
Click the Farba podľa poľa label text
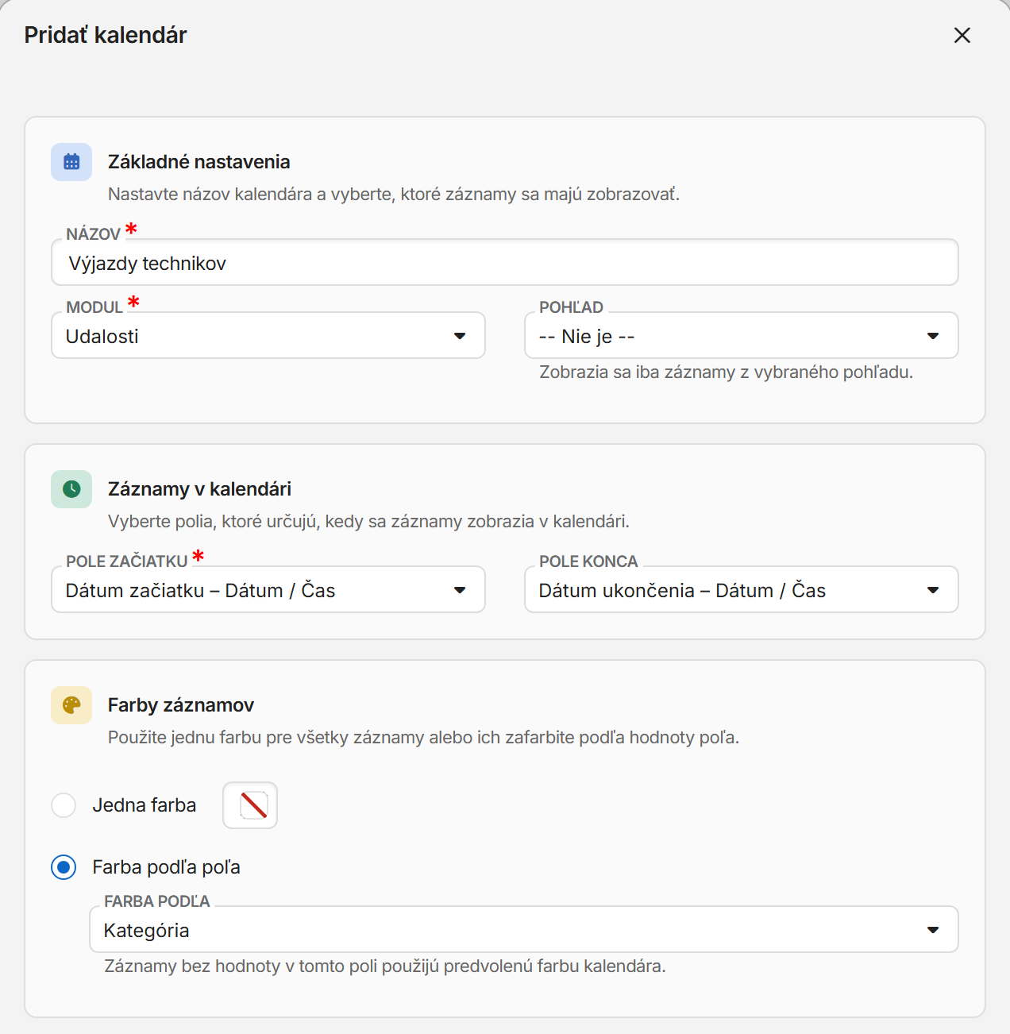coord(167,867)
